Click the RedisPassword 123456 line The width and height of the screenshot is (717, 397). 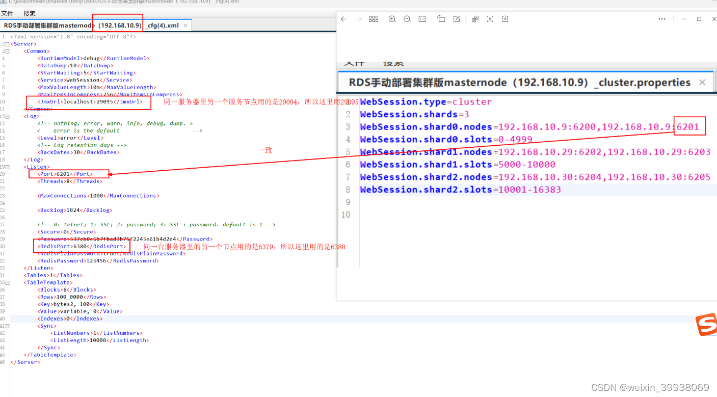(98, 260)
